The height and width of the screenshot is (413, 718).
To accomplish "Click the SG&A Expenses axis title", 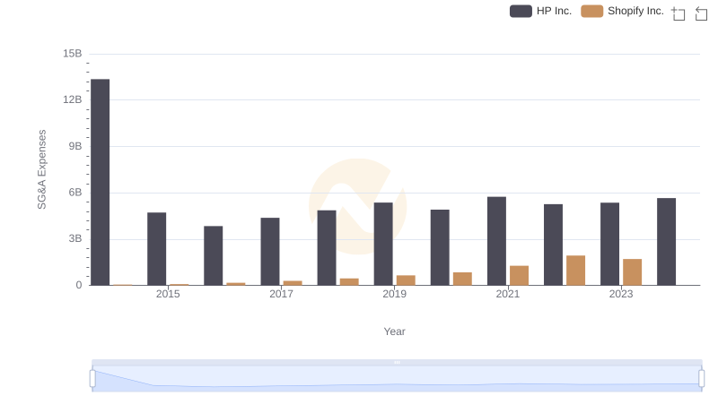I will (41, 169).
